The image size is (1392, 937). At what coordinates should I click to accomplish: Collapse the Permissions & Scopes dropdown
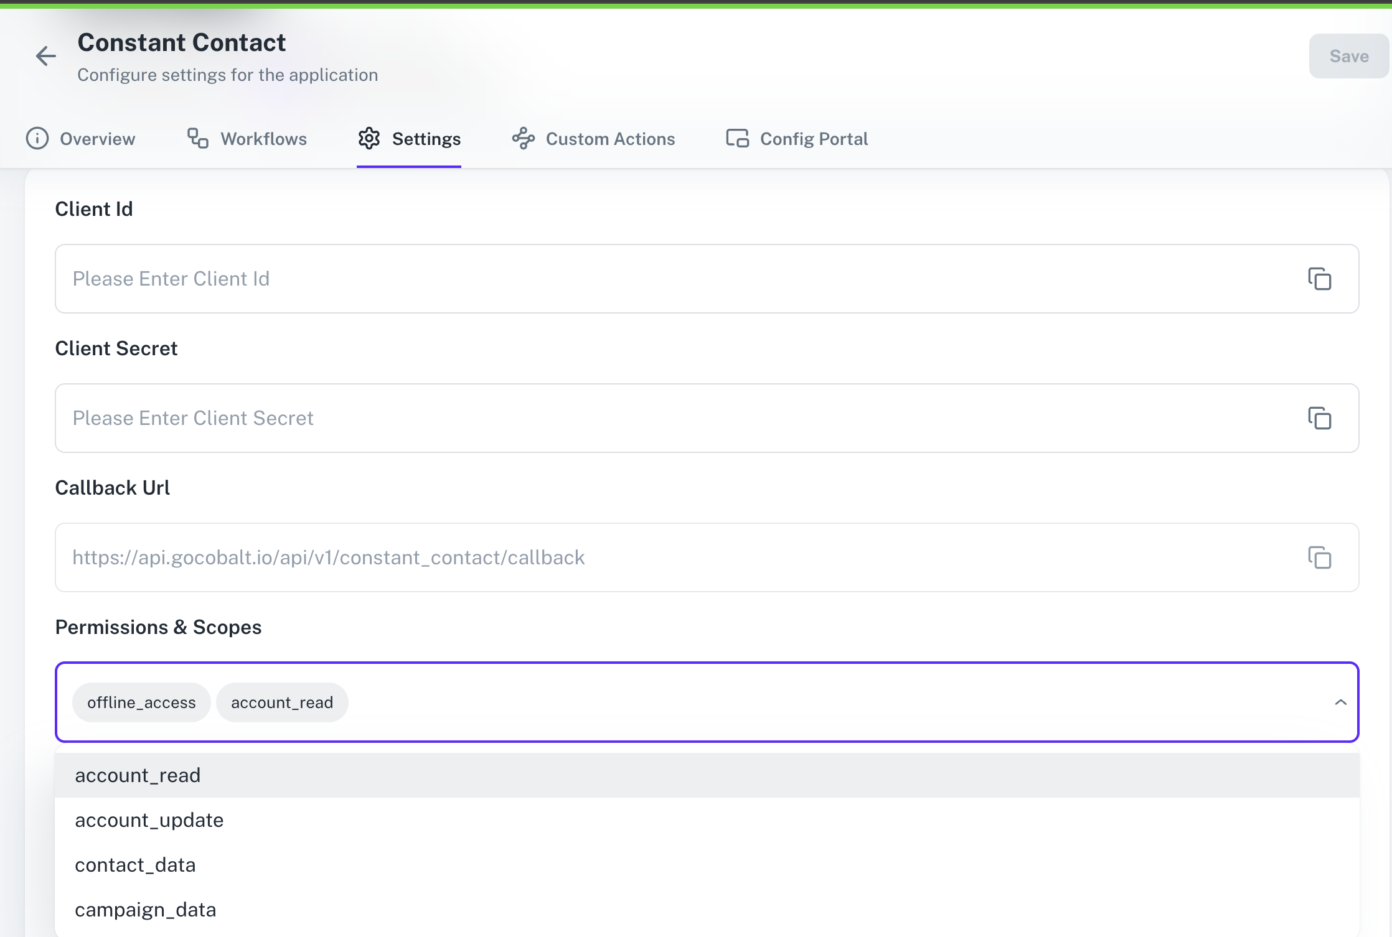pos(1338,702)
